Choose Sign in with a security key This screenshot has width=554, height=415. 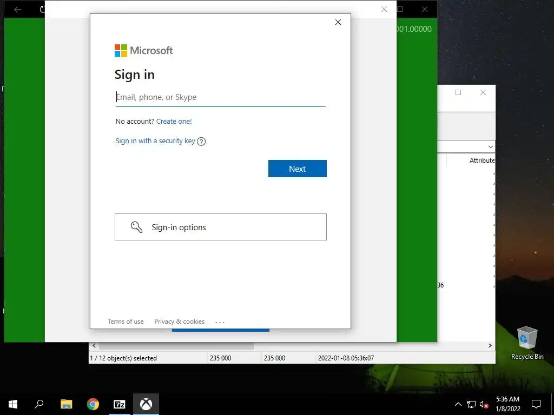(x=155, y=141)
